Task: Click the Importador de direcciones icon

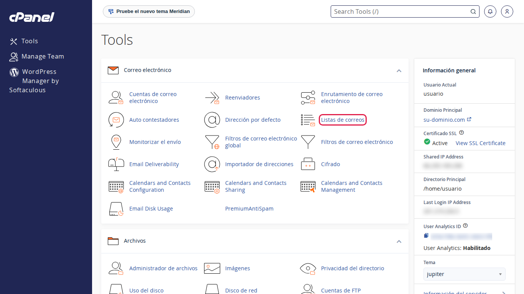Action: coord(212,164)
